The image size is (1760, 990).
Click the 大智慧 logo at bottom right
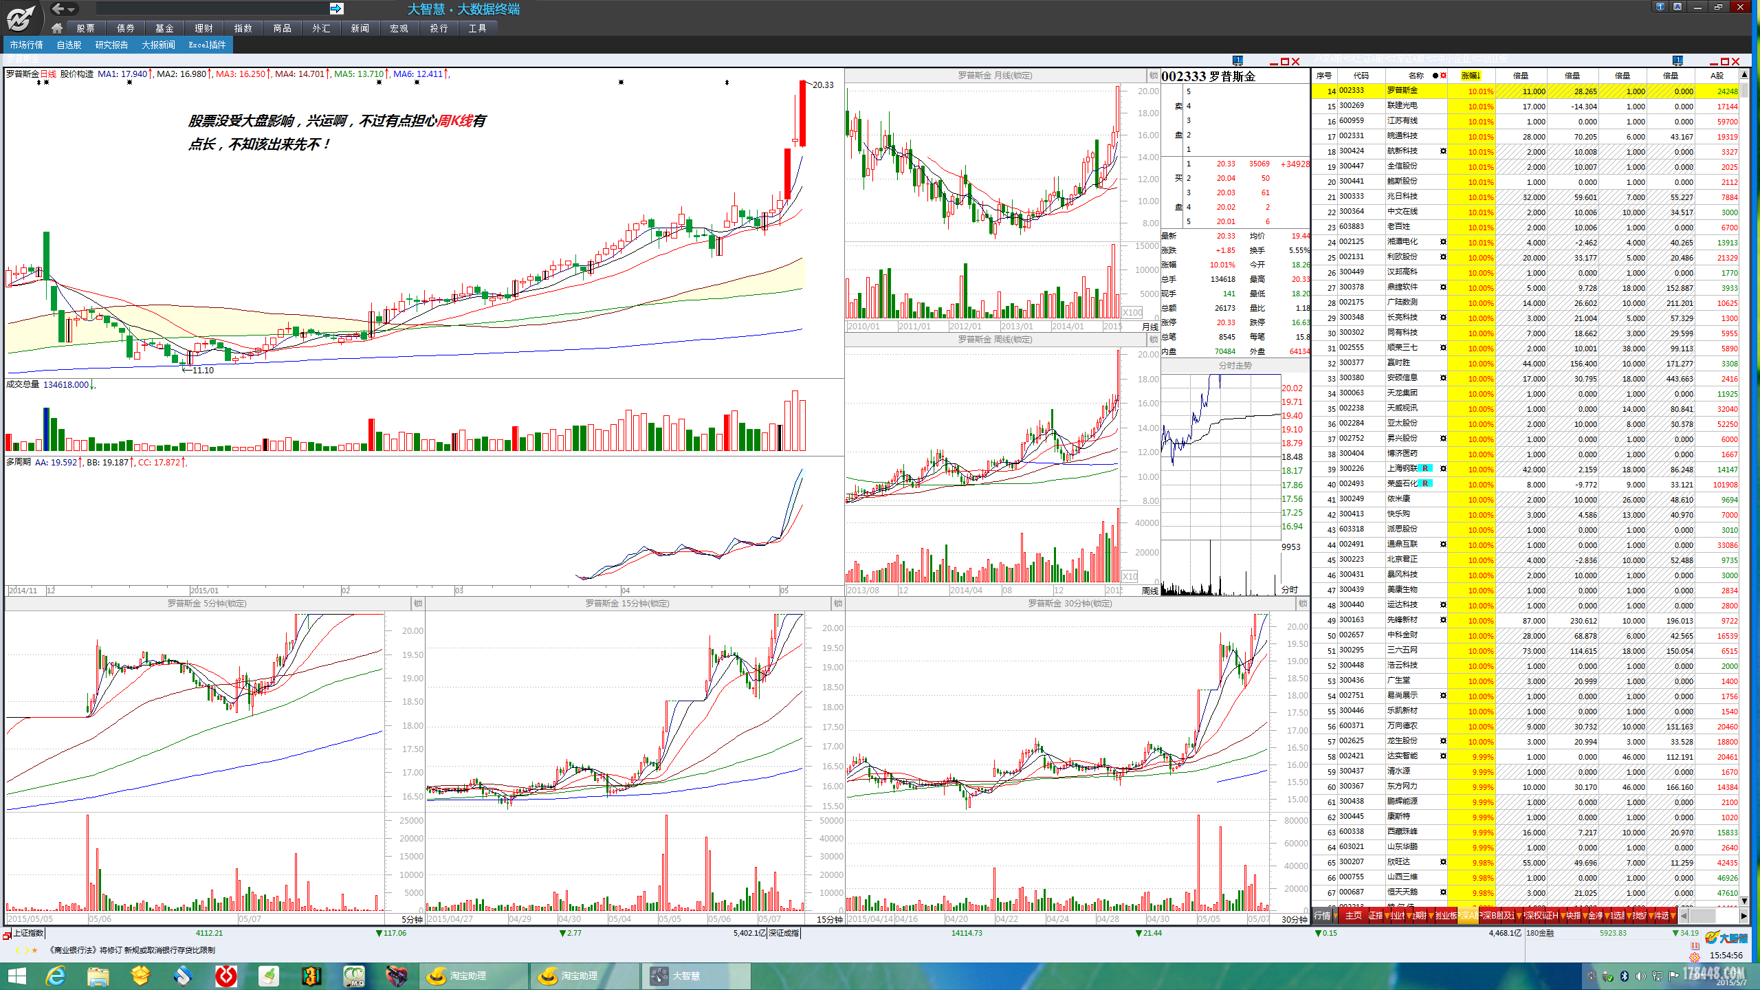pos(1726,938)
